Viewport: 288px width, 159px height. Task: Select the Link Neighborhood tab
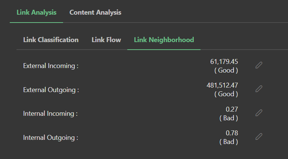pos(164,39)
